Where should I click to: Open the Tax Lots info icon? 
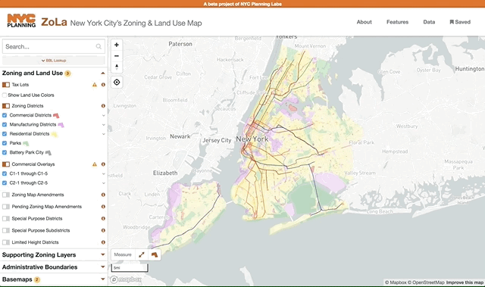point(103,85)
